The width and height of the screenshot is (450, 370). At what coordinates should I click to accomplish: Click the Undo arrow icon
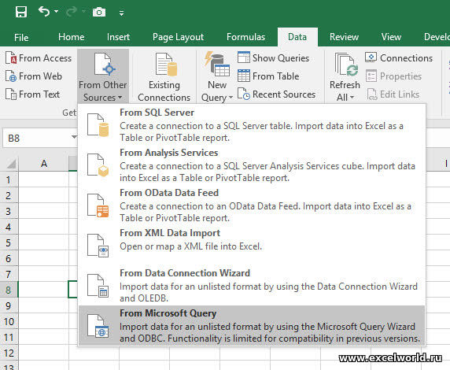(x=44, y=12)
